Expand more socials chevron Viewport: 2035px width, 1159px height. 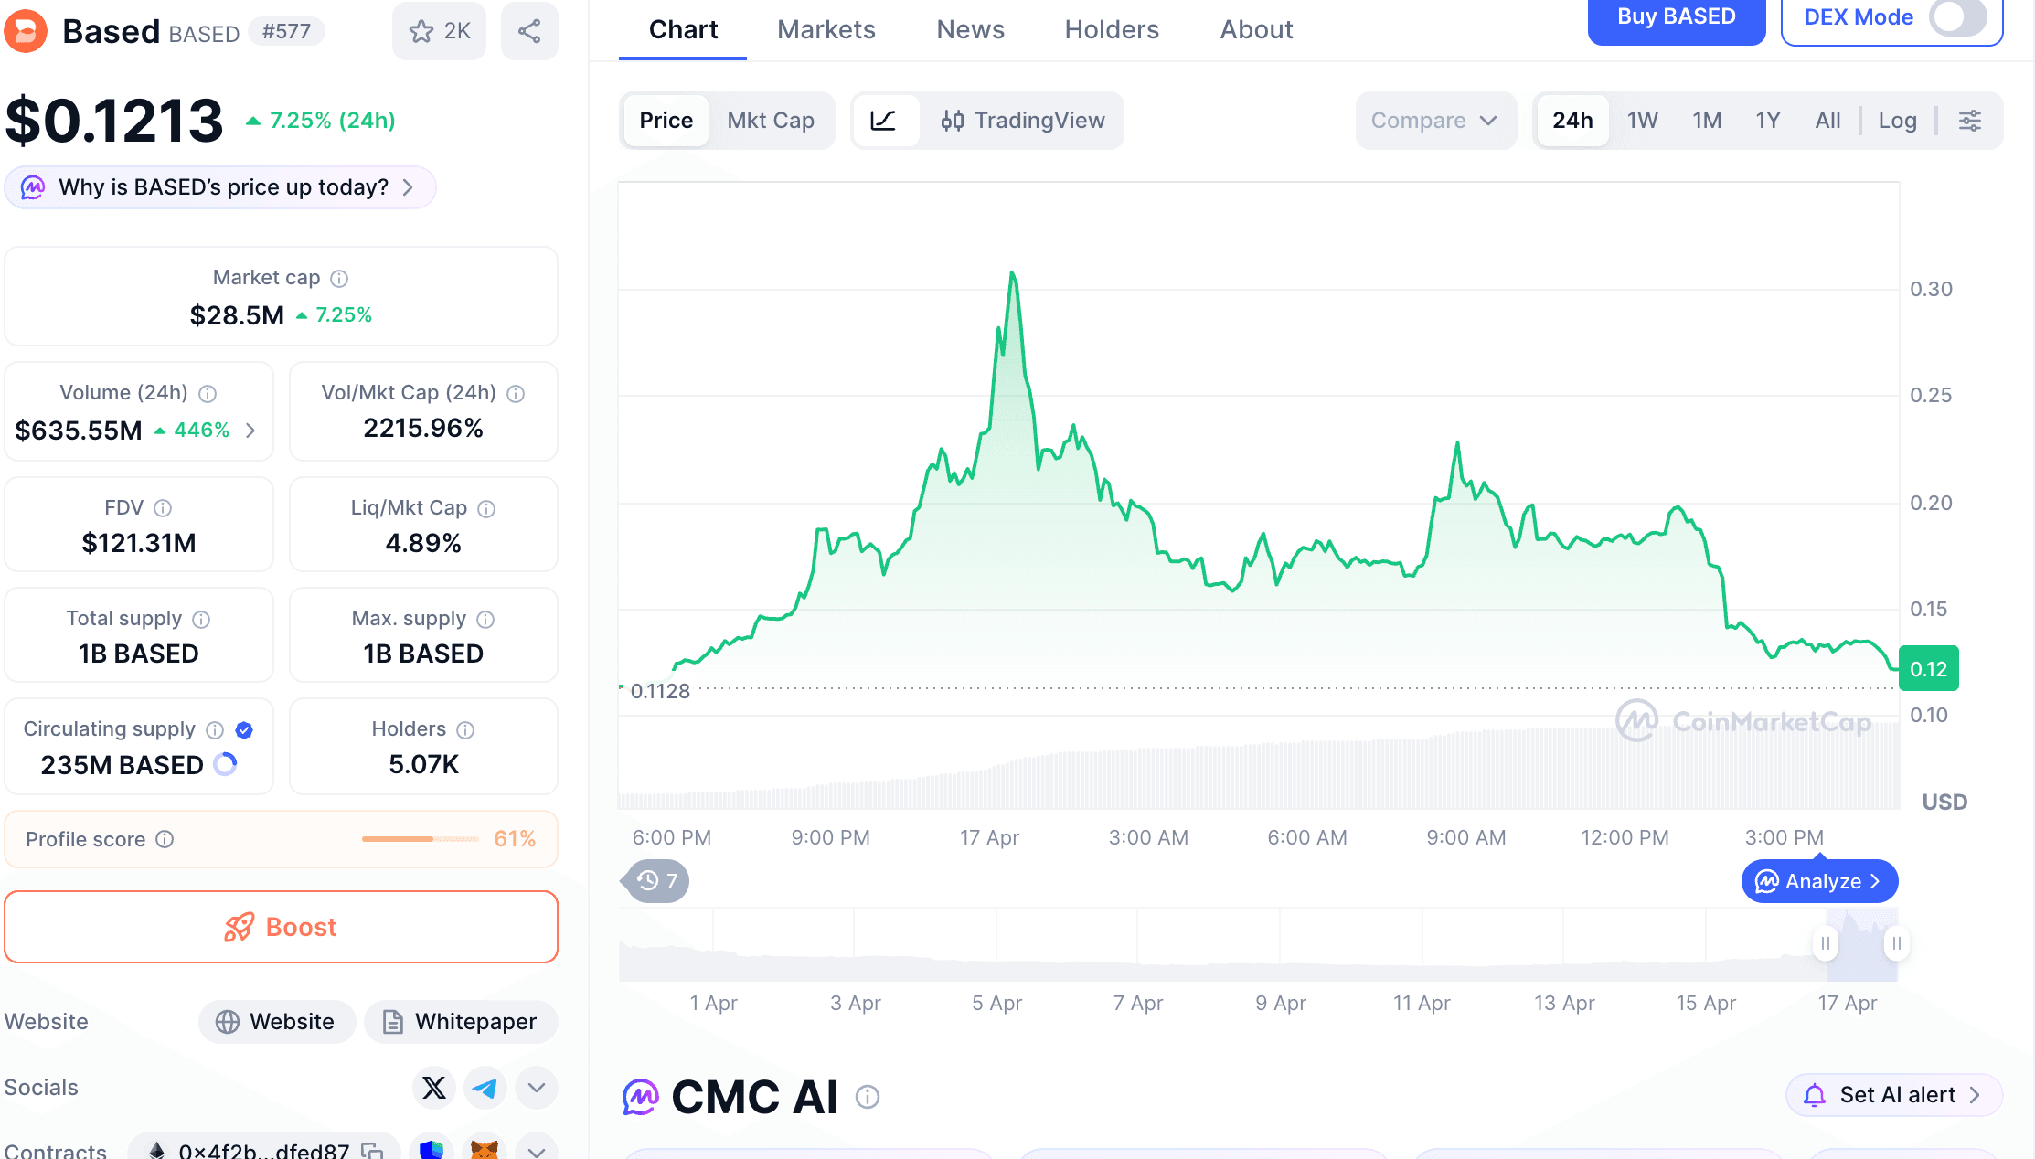pyautogui.click(x=537, y=1088)
